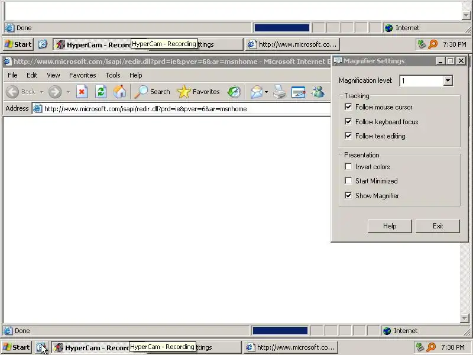This screenshot has width=473, height=355.
Task: Click the Messenger people toolbar icon
Action: click(318, 92)
